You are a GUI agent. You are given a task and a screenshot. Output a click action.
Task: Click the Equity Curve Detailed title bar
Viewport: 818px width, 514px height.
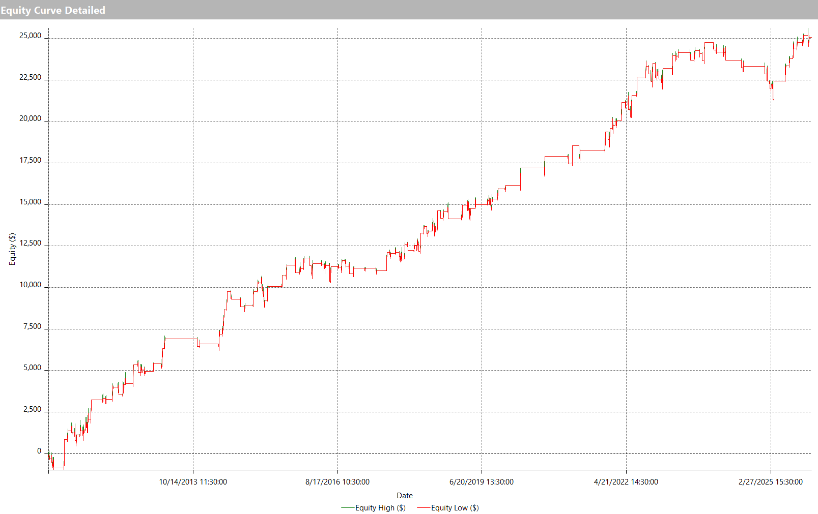(x=53, y=10)
